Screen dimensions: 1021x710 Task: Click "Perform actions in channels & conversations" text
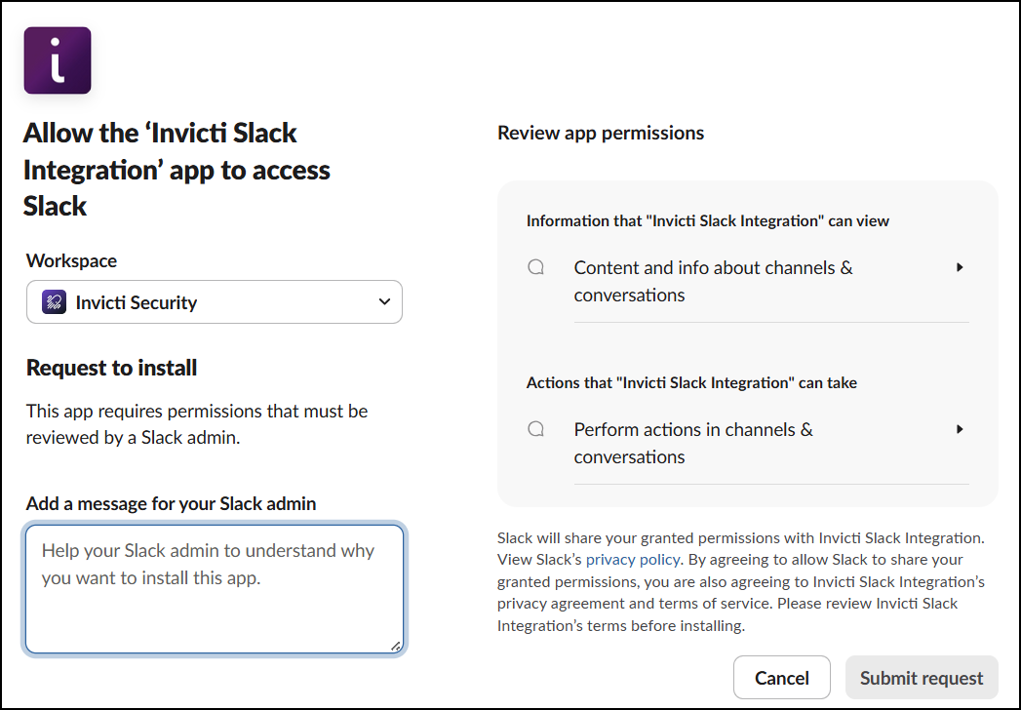click(x=693, y=443)
